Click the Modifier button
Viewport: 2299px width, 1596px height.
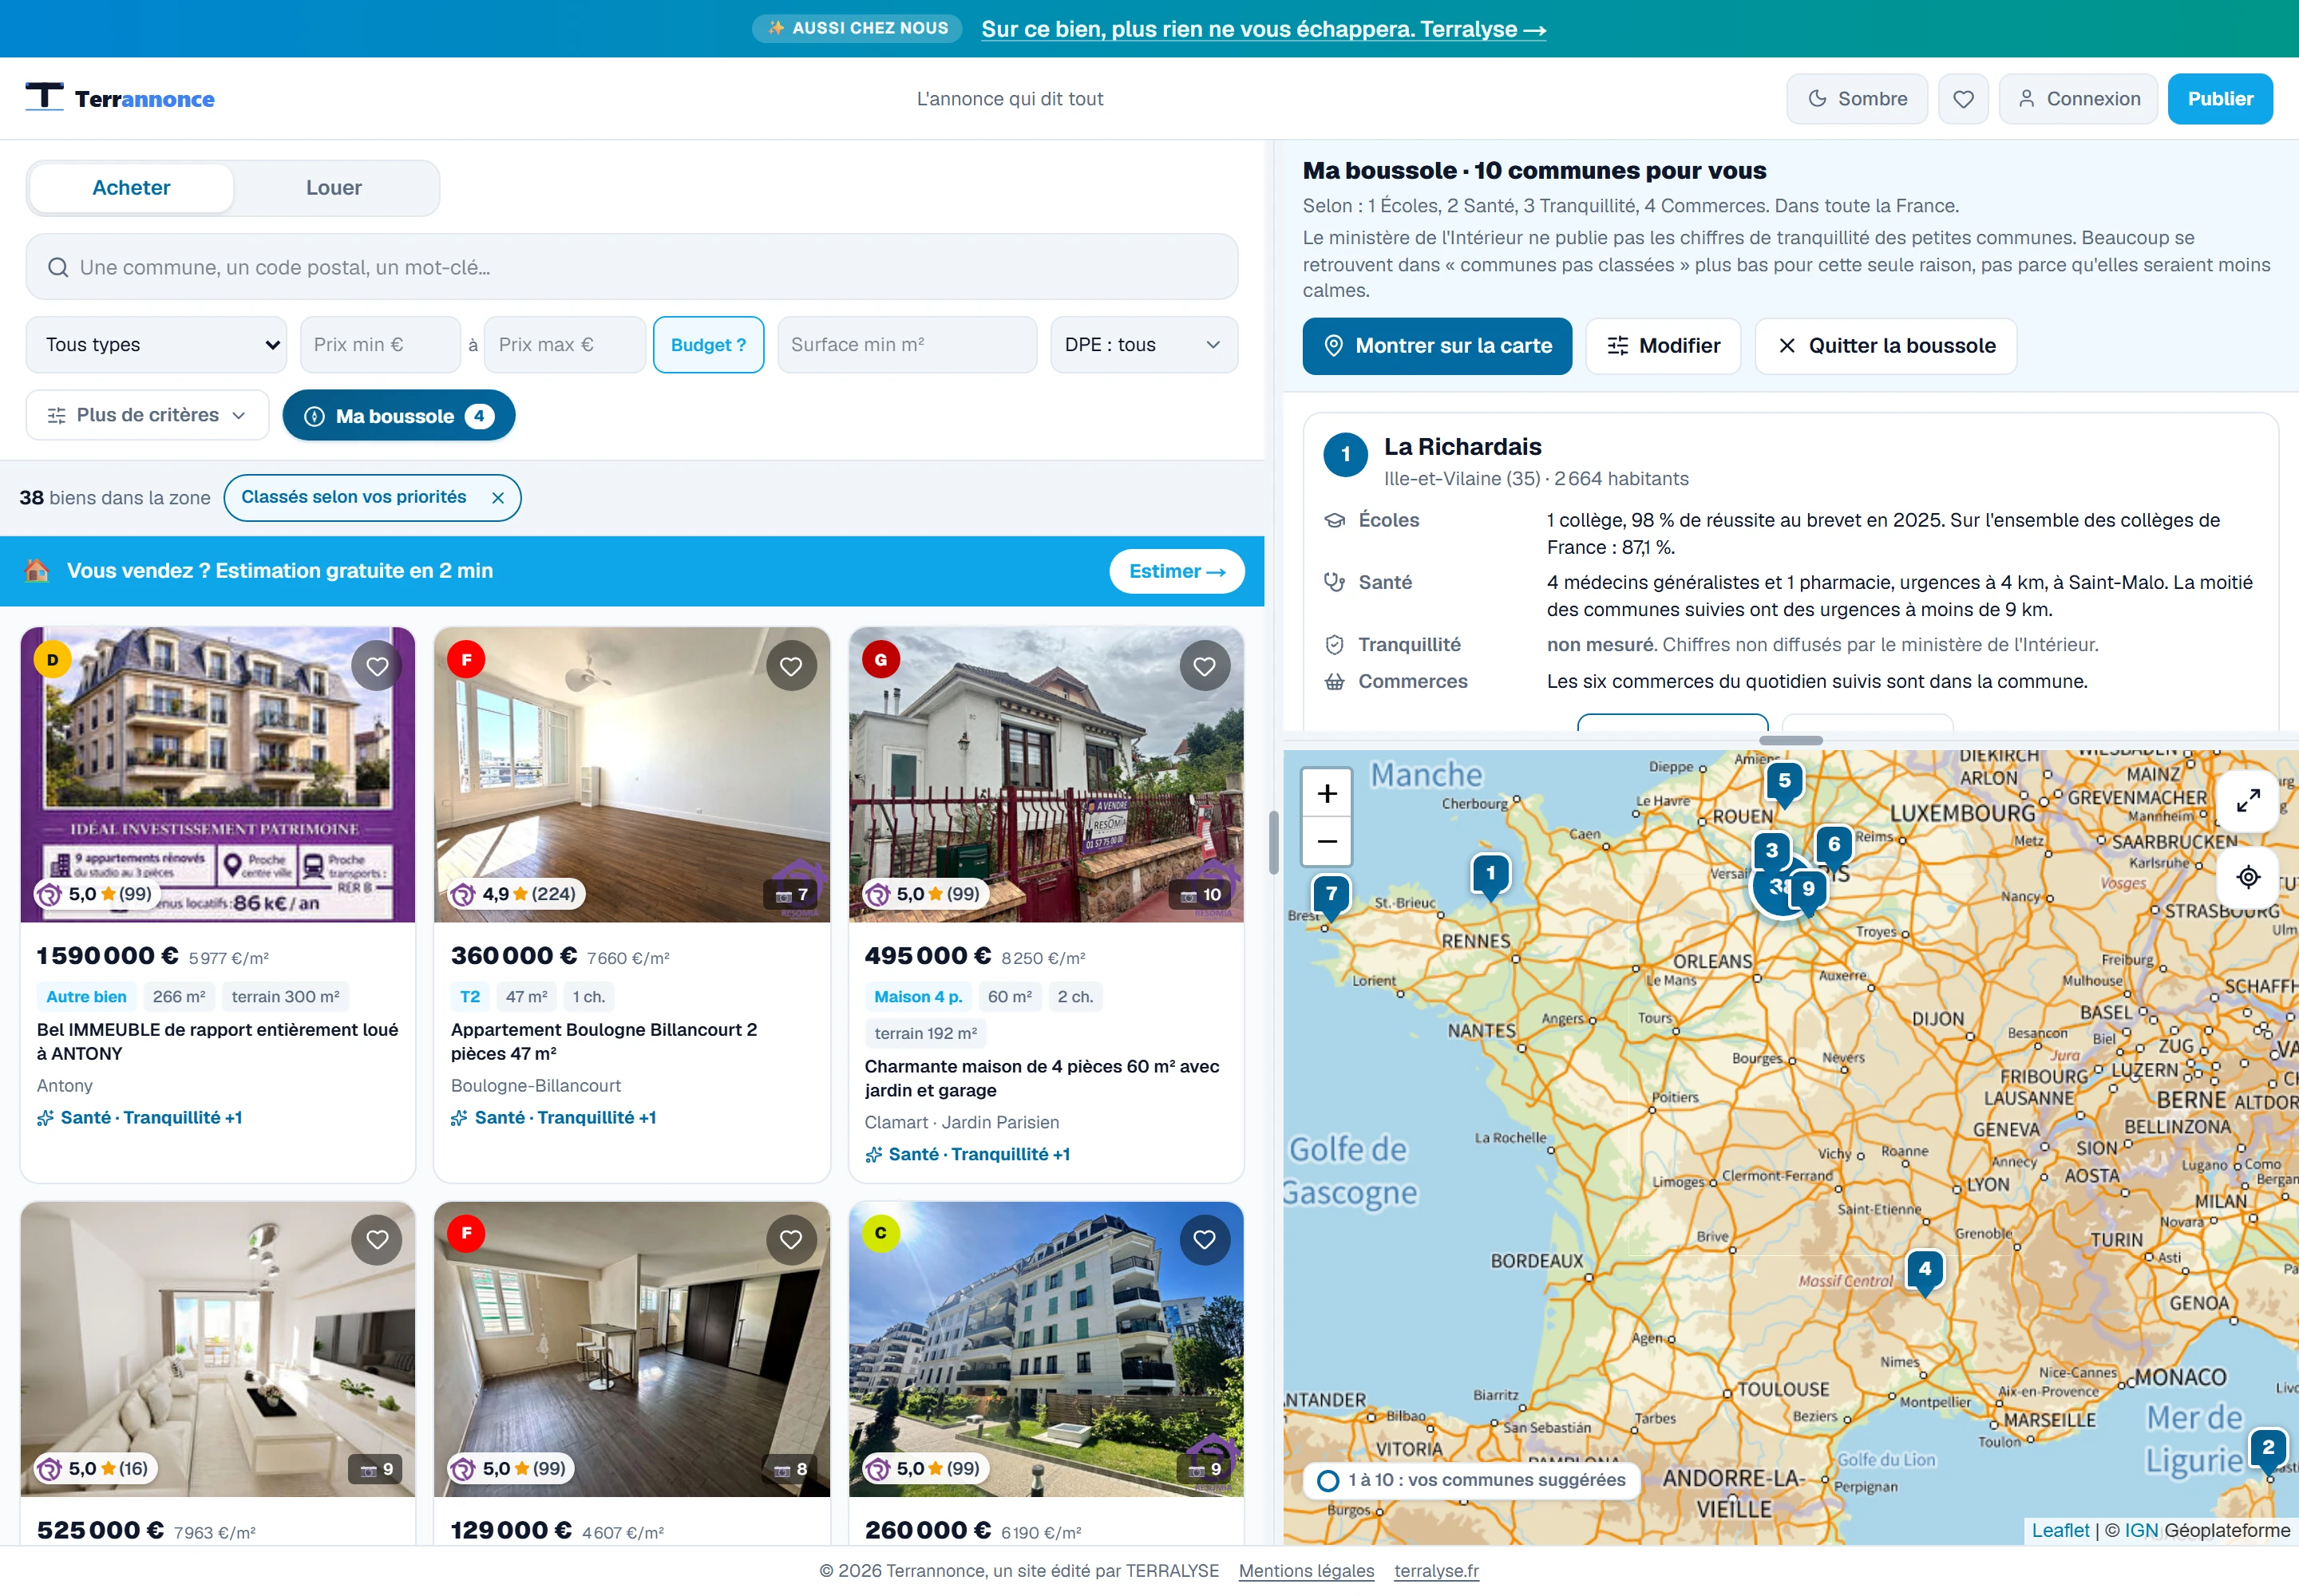[x=1663, y=346]
